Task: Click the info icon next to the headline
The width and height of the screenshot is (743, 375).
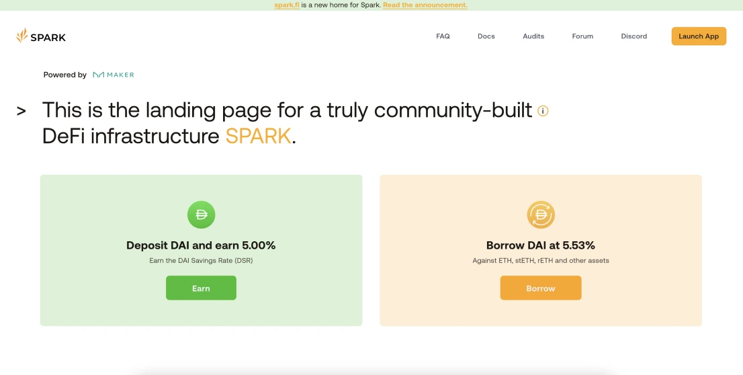Action: click(x=543, y=111)
